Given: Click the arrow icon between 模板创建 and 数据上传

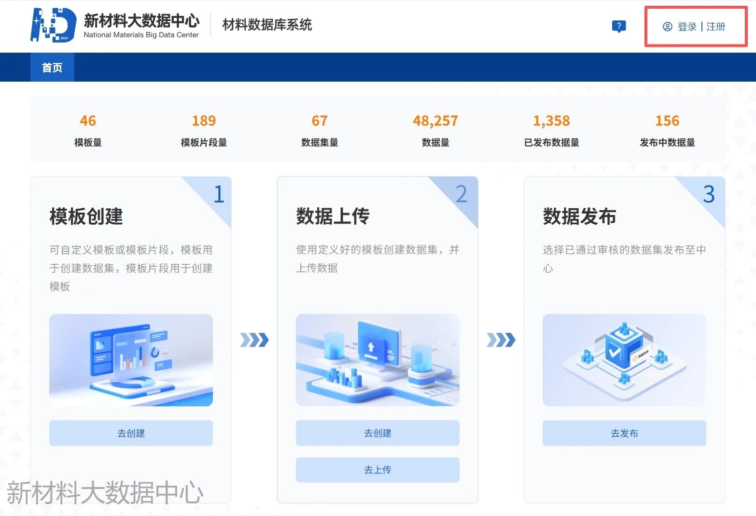Looking at the screenshot, I should click(x=254, y=340).
